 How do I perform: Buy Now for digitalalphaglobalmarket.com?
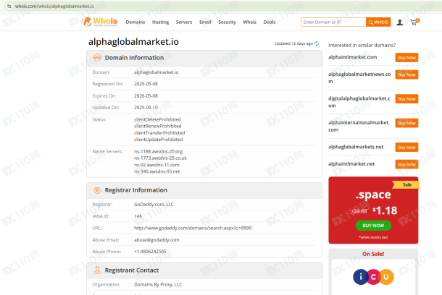[406, 99]
